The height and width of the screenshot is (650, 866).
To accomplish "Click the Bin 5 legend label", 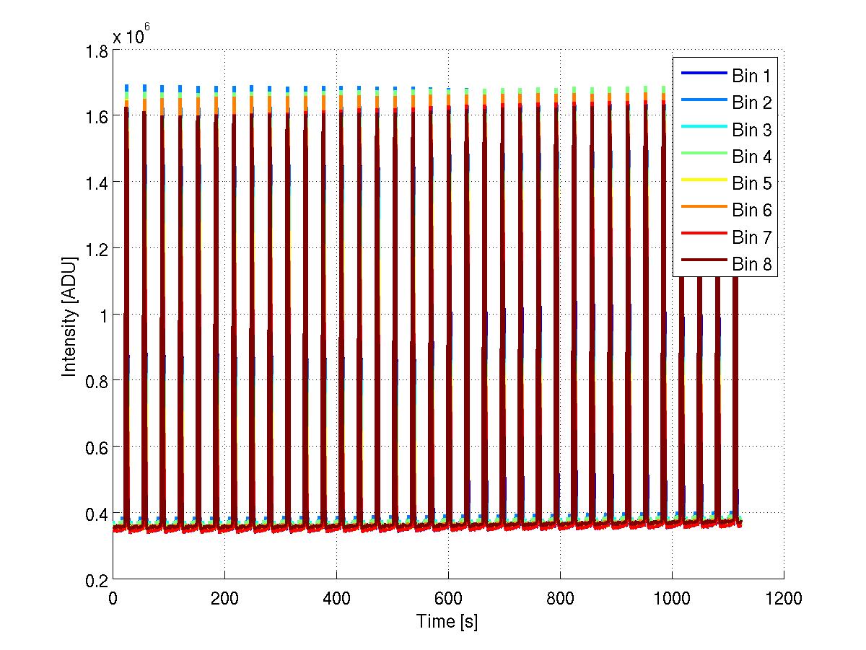I will [x=752, y=183].
